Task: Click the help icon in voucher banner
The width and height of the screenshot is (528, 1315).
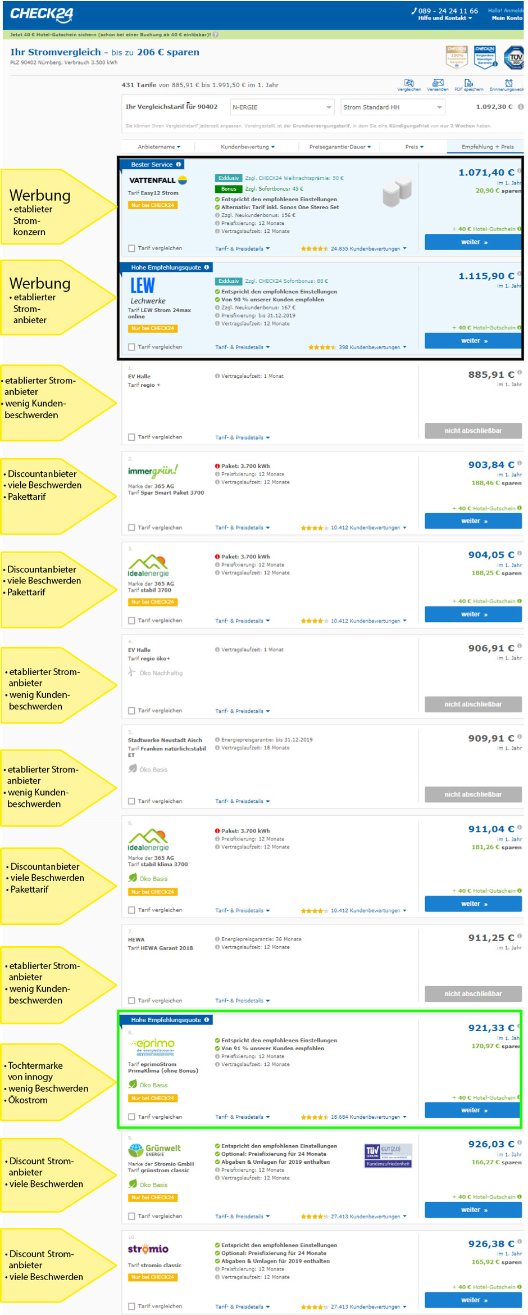Action: point(216,35)
